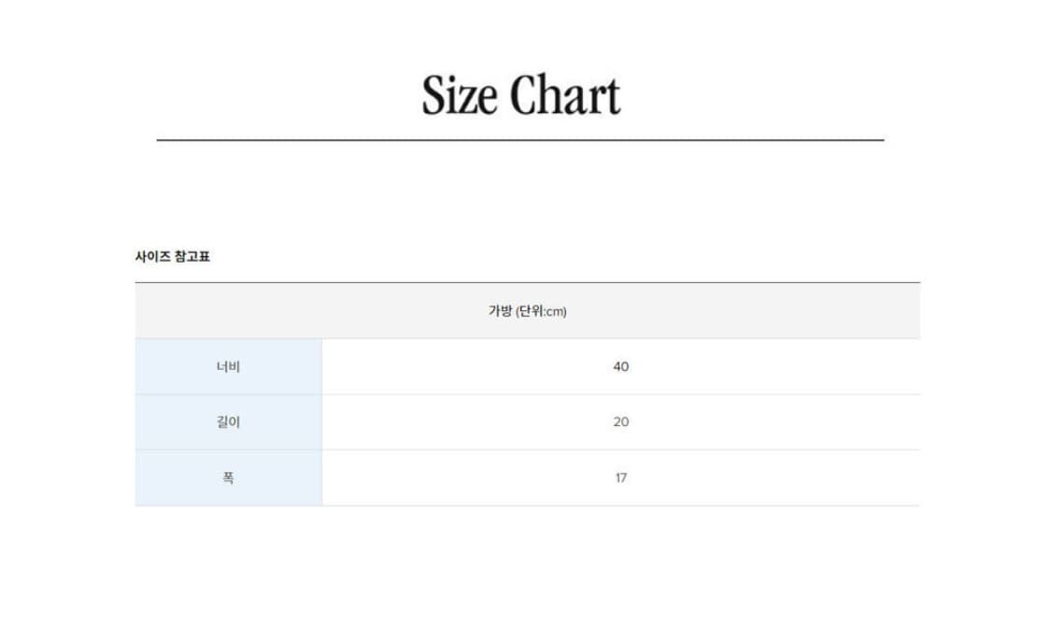The image size is (1051, 627).
Task: Click the word 가방 in table header
Action: [x=500, y=310]
